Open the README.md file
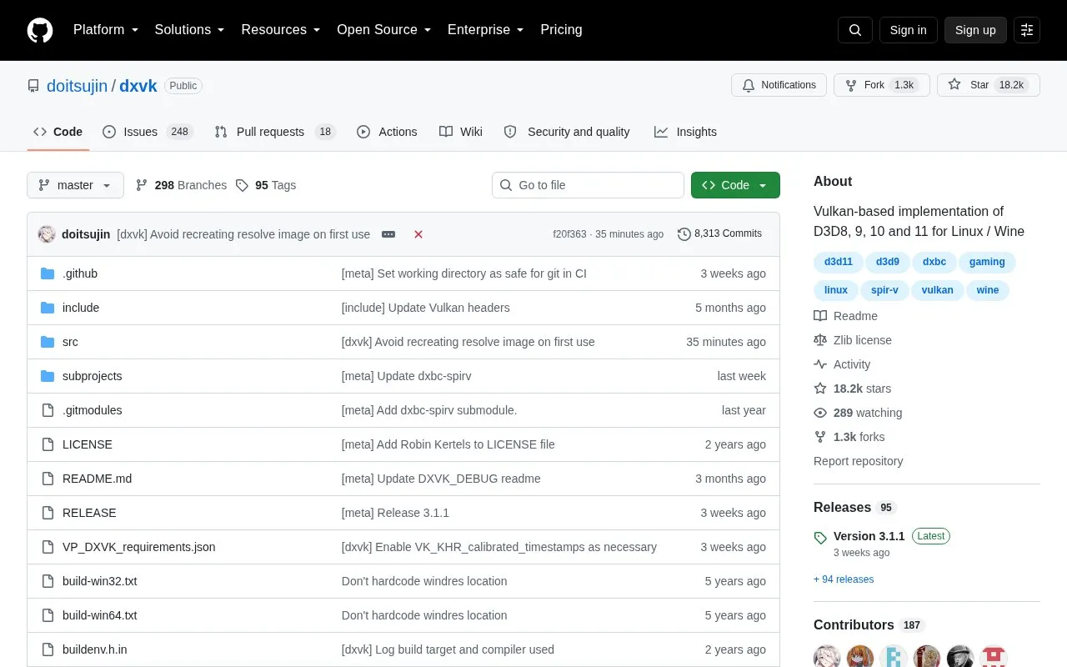Viewport: 1067px width, 667px height. pyautogui.click(x=97, y=479)
